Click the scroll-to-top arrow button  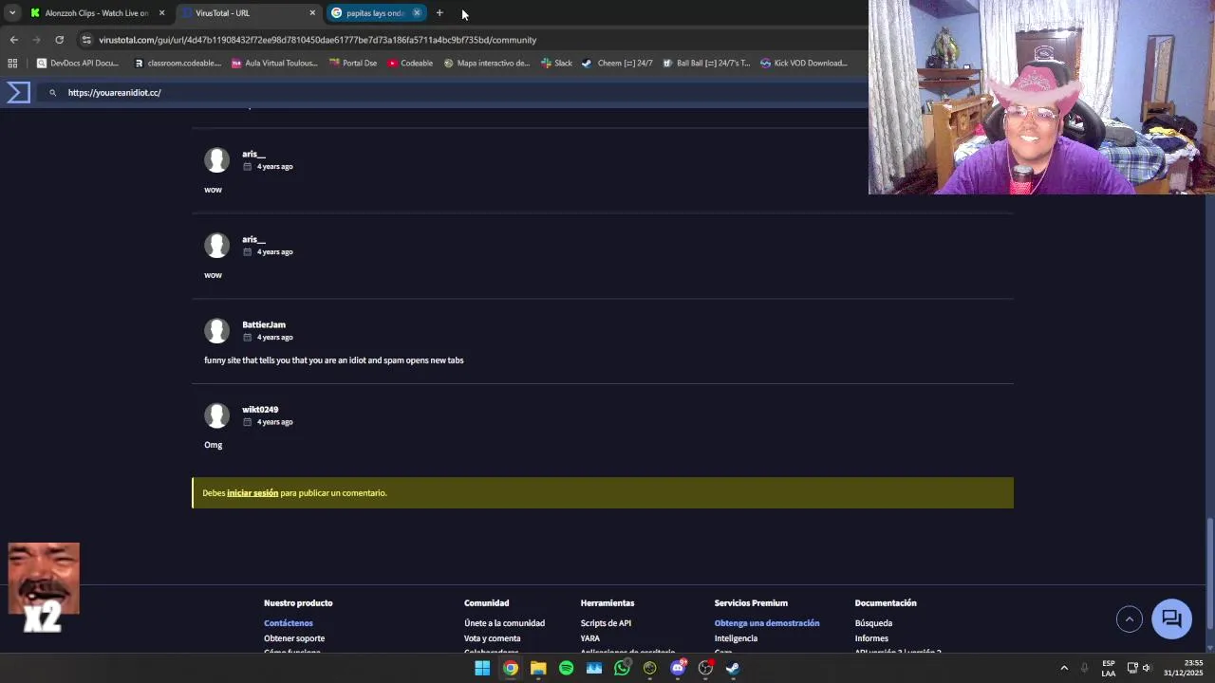tap(1130, 619)
